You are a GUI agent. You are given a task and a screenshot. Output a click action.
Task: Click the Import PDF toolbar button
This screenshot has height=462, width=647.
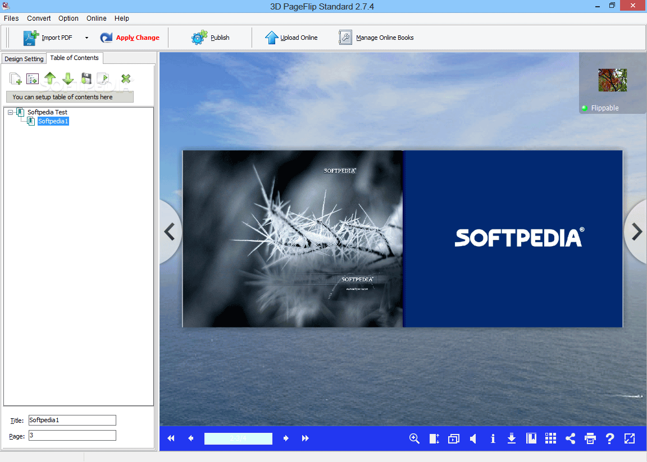click(48, 38)
